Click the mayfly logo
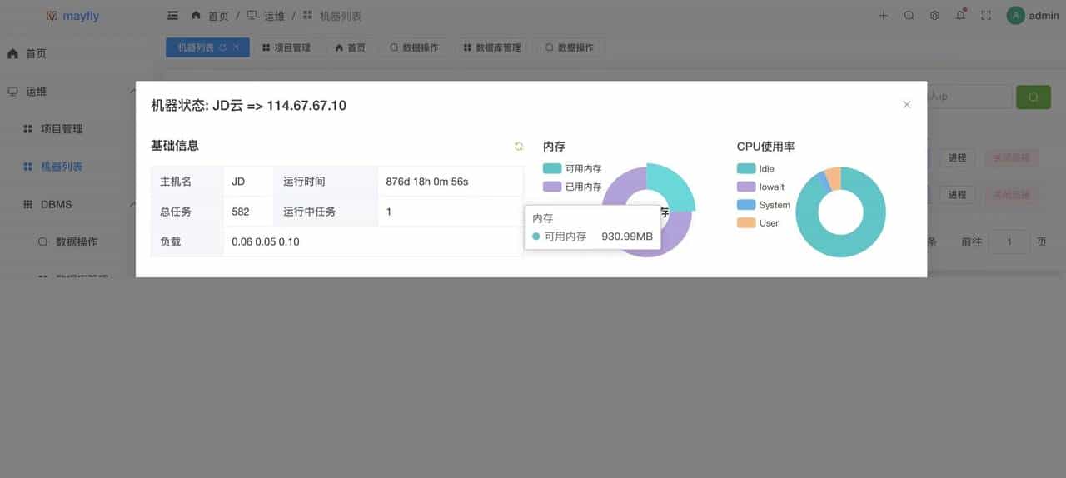This screenshot has height=478, width=1066. point(72,16)
